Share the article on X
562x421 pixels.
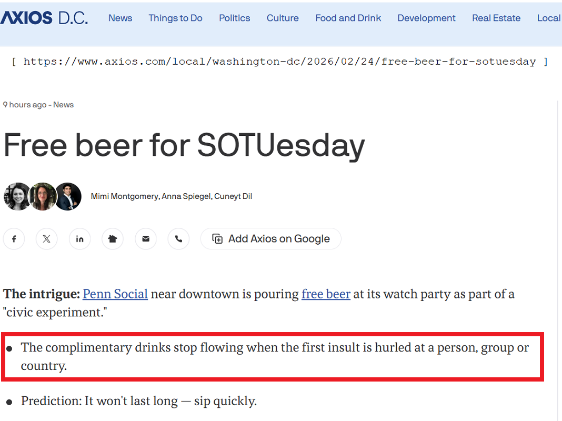click(47, 239)
